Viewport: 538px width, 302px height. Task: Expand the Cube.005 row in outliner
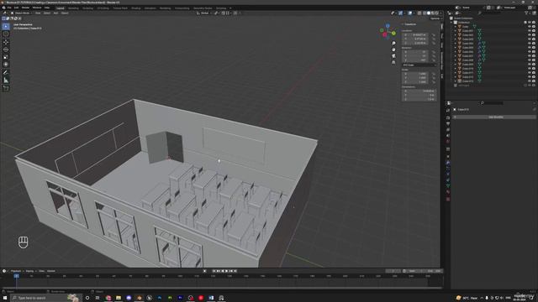tap(456, 47)
